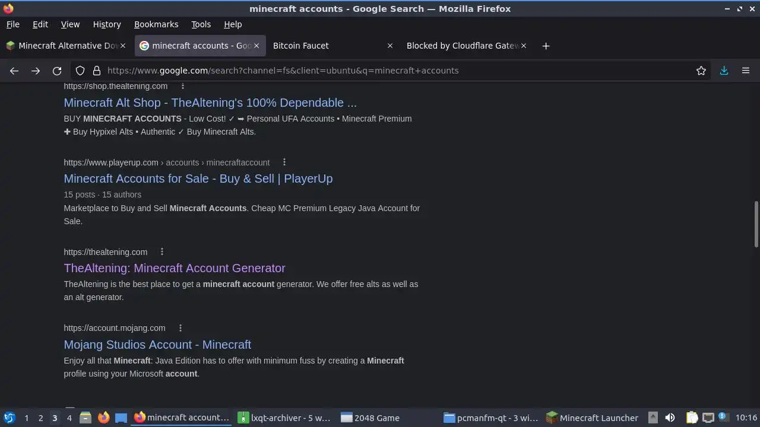
Task: Focus Minecraft Launcher taskbar window
Action: pos(594,418)
